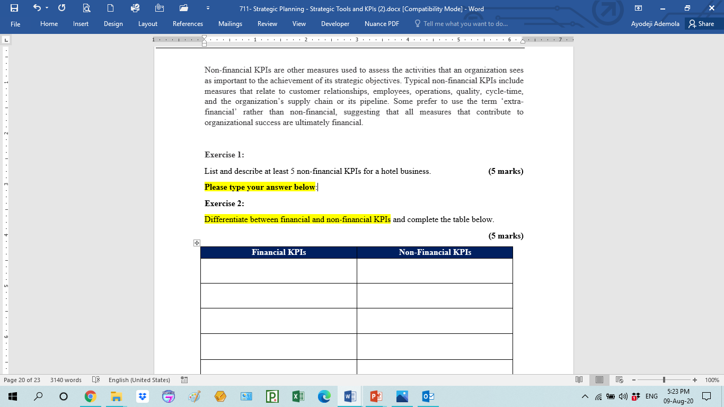Click the Quick Print icon in Quick Access Toolbar
Viewport: 724px width, 407px height.
pos(135,8)
